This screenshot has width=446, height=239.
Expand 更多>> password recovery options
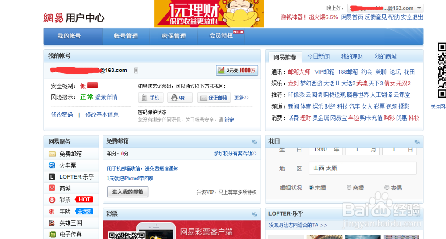(x=241, y=97)
